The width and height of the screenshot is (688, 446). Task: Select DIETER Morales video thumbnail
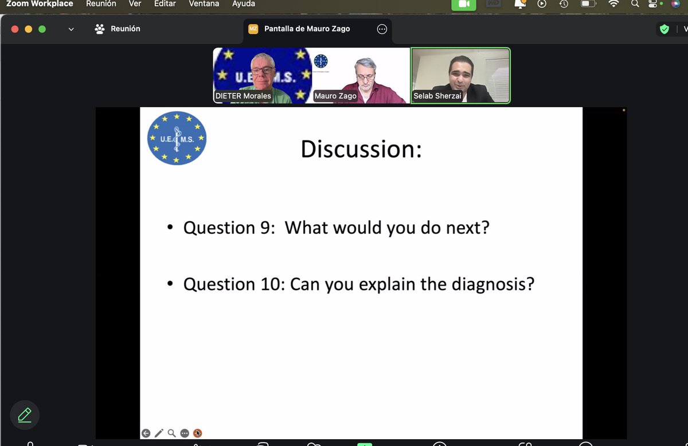[262, 76]
